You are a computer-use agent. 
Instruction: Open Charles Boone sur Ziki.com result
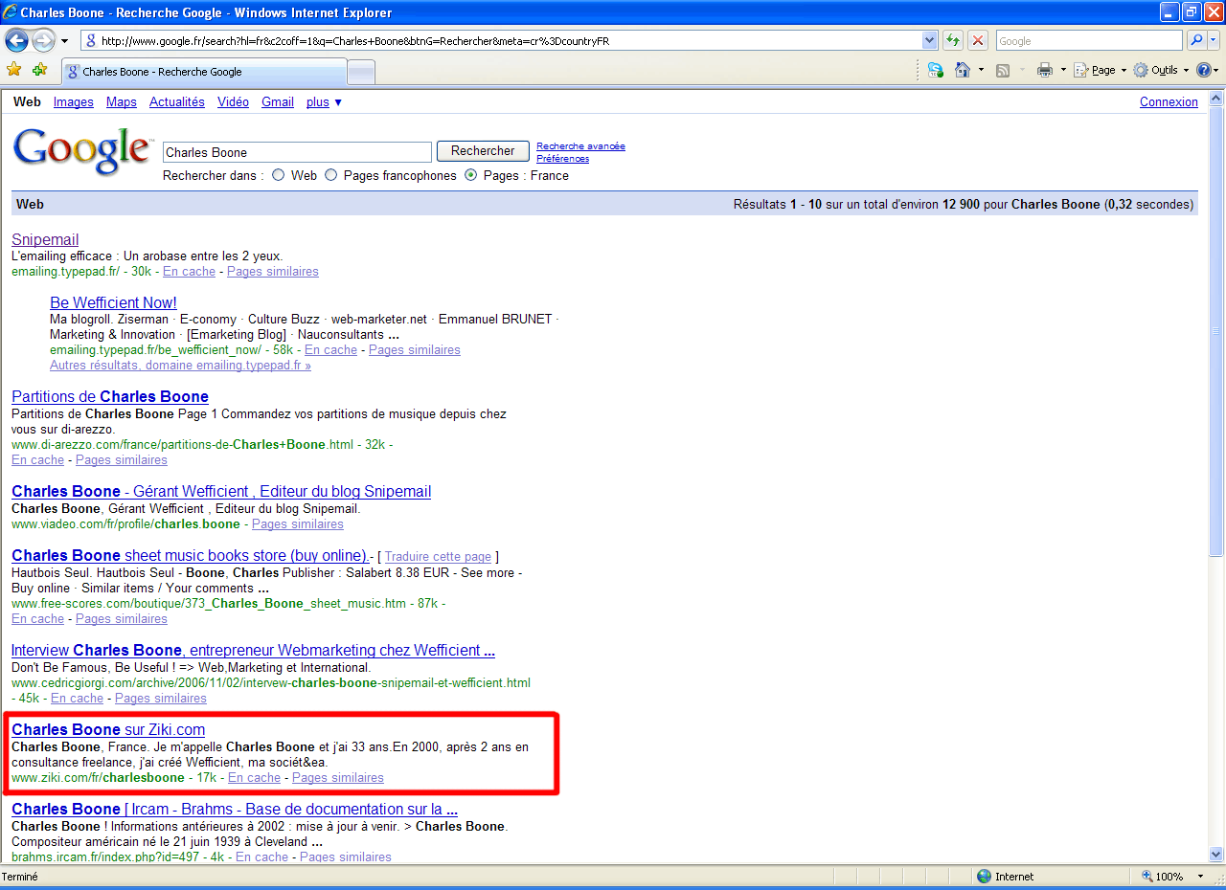click(108, 729)
